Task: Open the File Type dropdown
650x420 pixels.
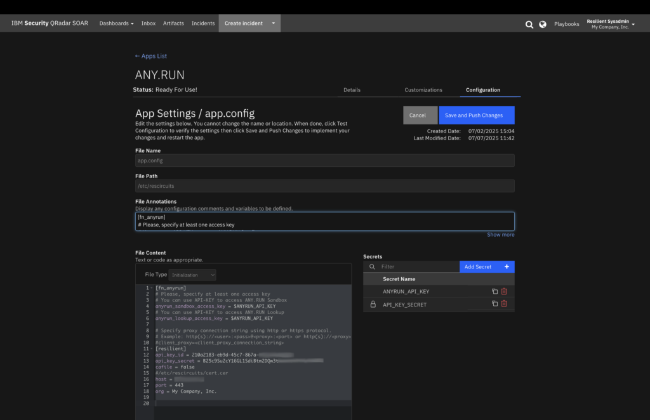Action: (193, 275)
